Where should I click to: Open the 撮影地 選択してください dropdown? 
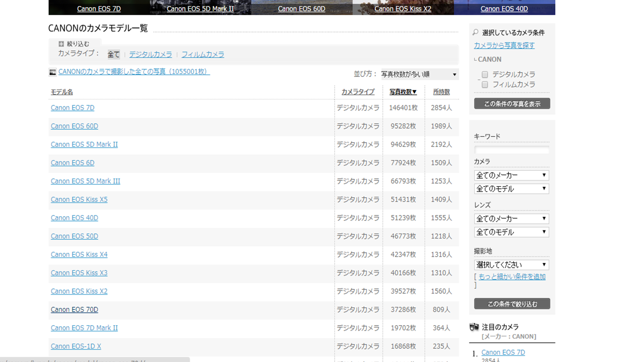click(x=511, y=265)
